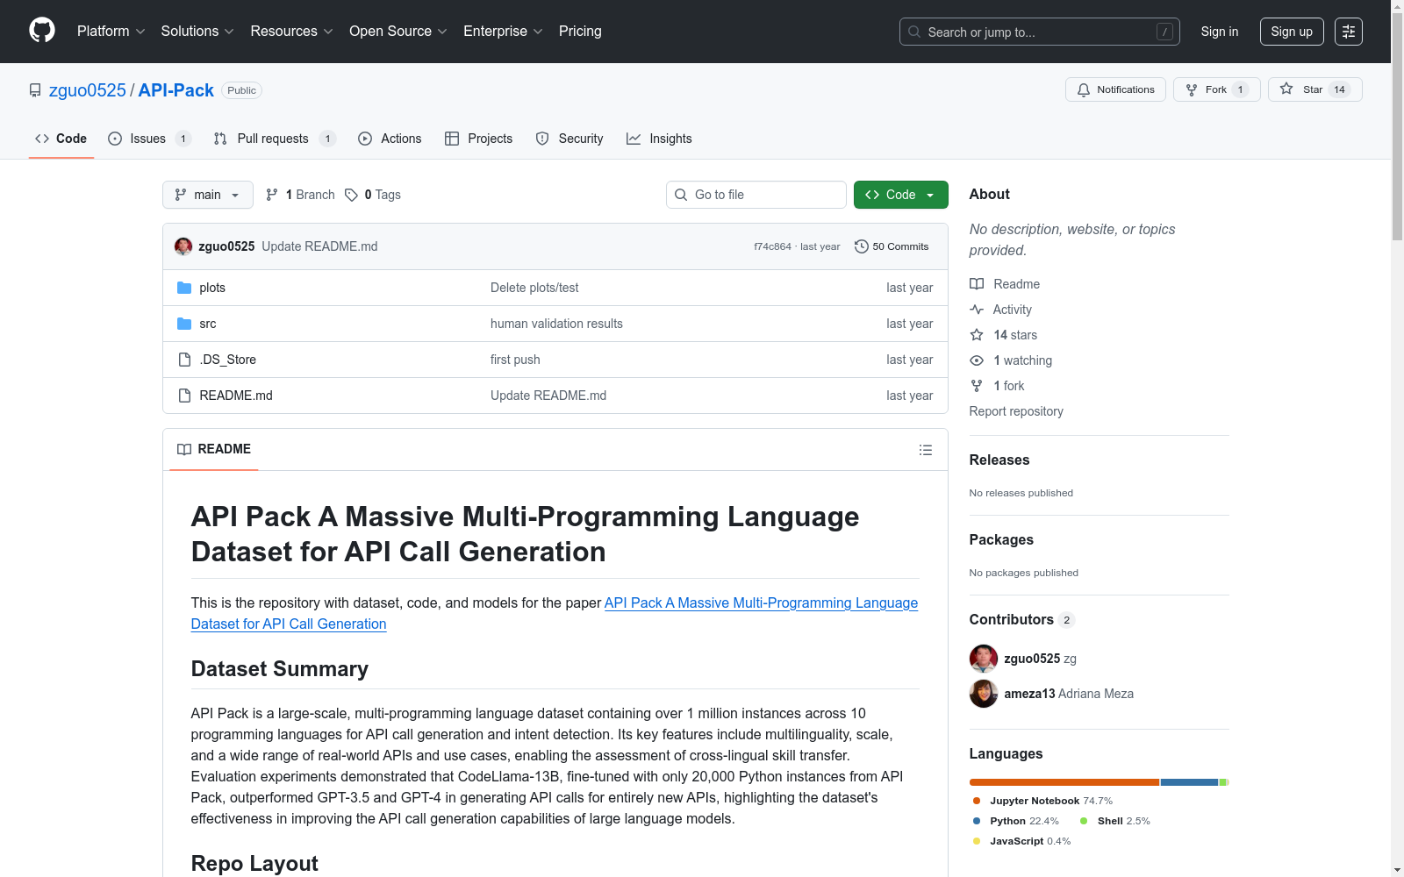Switch to the Issues tab
This screenshot has height=877, width=1404.
click(147, 139)
